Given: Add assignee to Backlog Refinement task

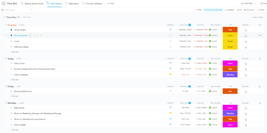Looking at the screenshot, I should (x=245, y=91).
